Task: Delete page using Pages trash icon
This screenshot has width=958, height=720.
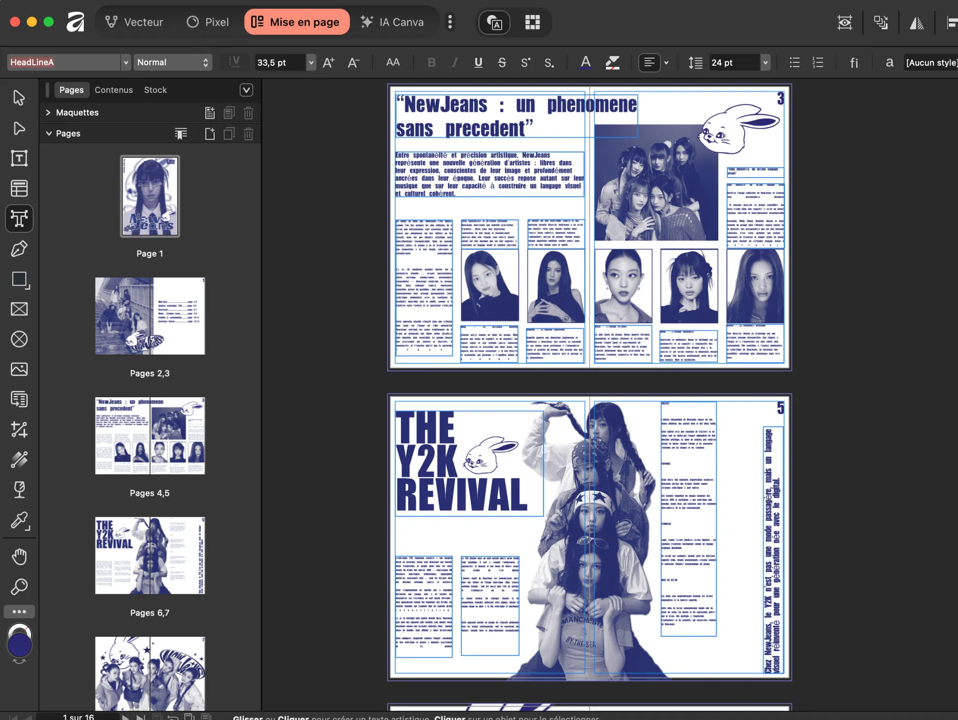Action: (248, 134)
